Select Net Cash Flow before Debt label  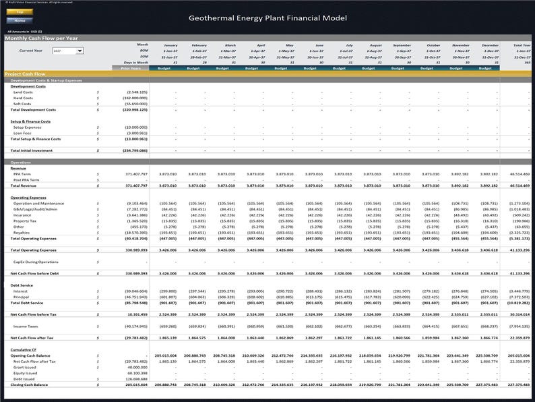pyautogui.click(x=34, y=274)
